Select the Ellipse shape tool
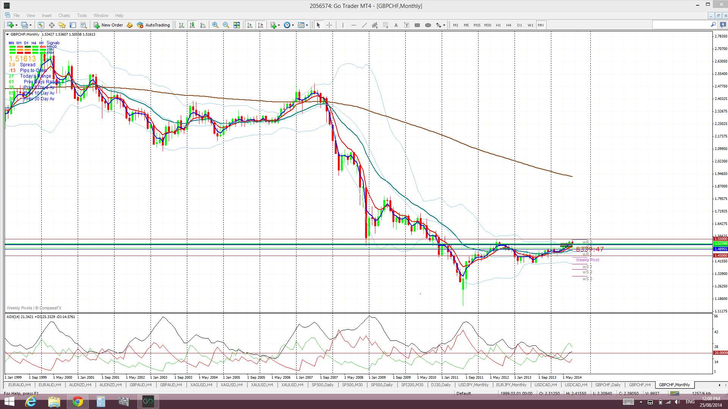 (428, 25)
